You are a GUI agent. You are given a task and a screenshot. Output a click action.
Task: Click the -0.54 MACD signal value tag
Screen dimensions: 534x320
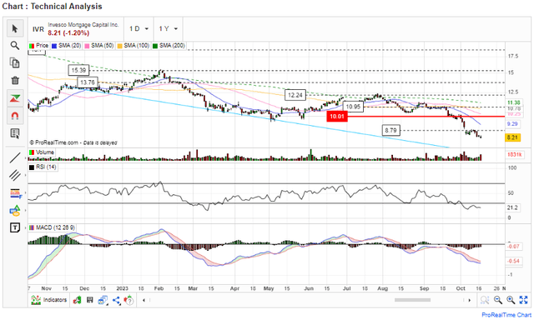(x=513, y=261)
